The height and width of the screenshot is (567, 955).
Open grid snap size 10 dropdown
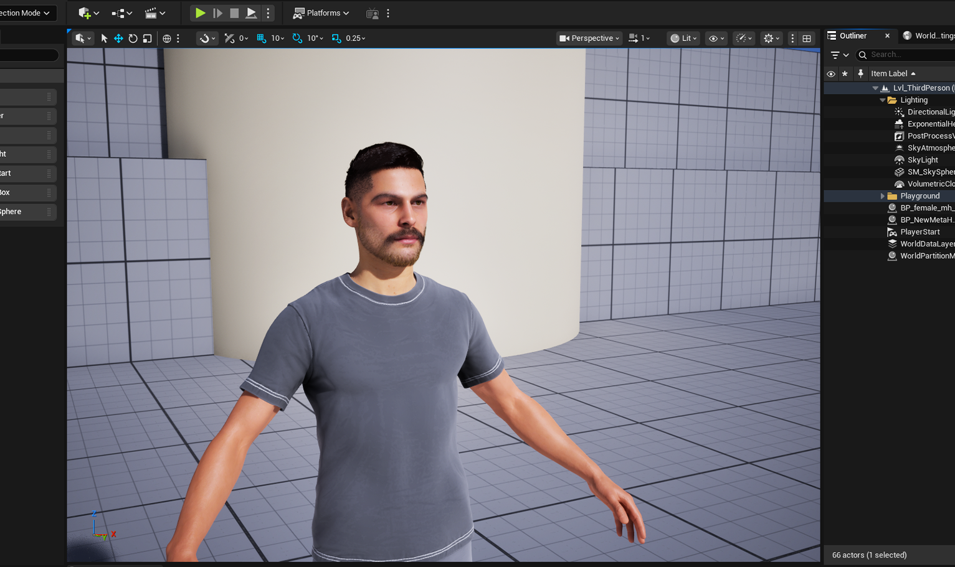tap(278, 38)
